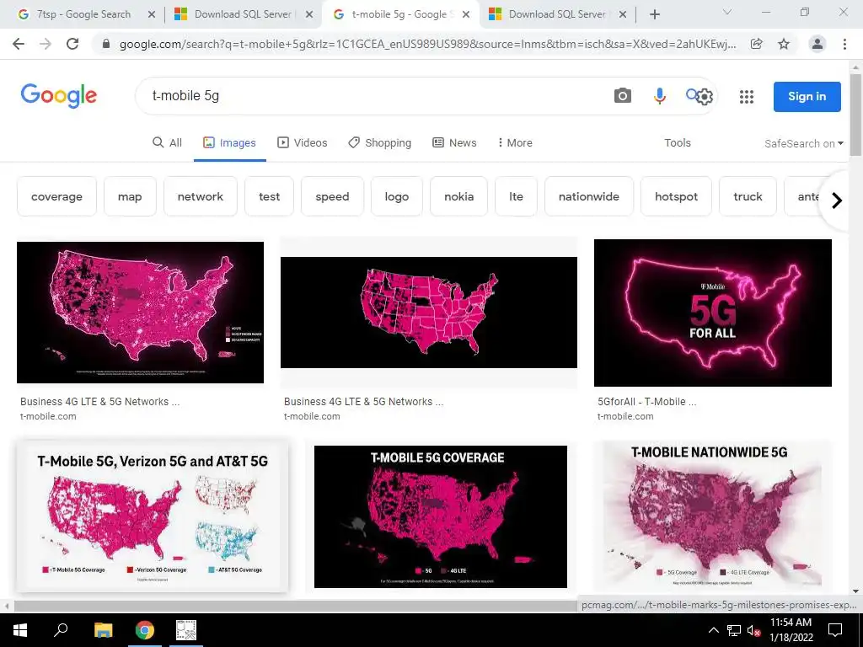Viewport: 863px width, 647px height.
Task: Open the SafeSearch on dropdown
Action: (803, 143)
